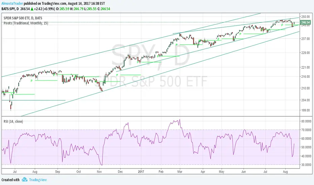Viewport: 314px width, 185px height.
Task: Click the Nov label on time axis
Action: 99,172
